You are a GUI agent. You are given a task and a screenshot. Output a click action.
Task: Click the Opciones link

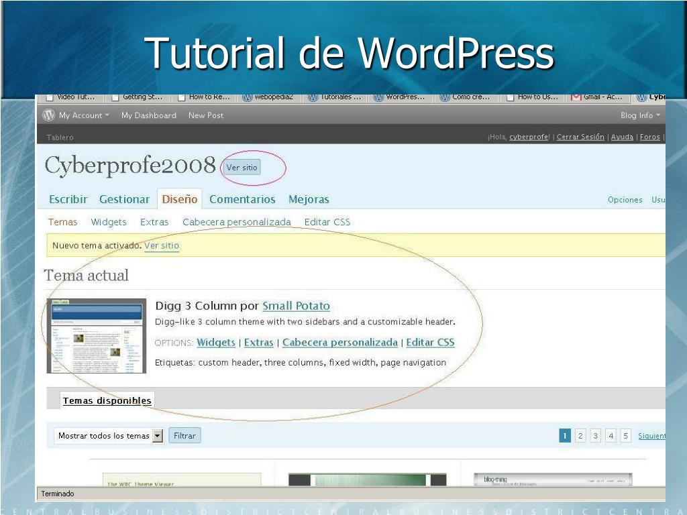point(625,200)
